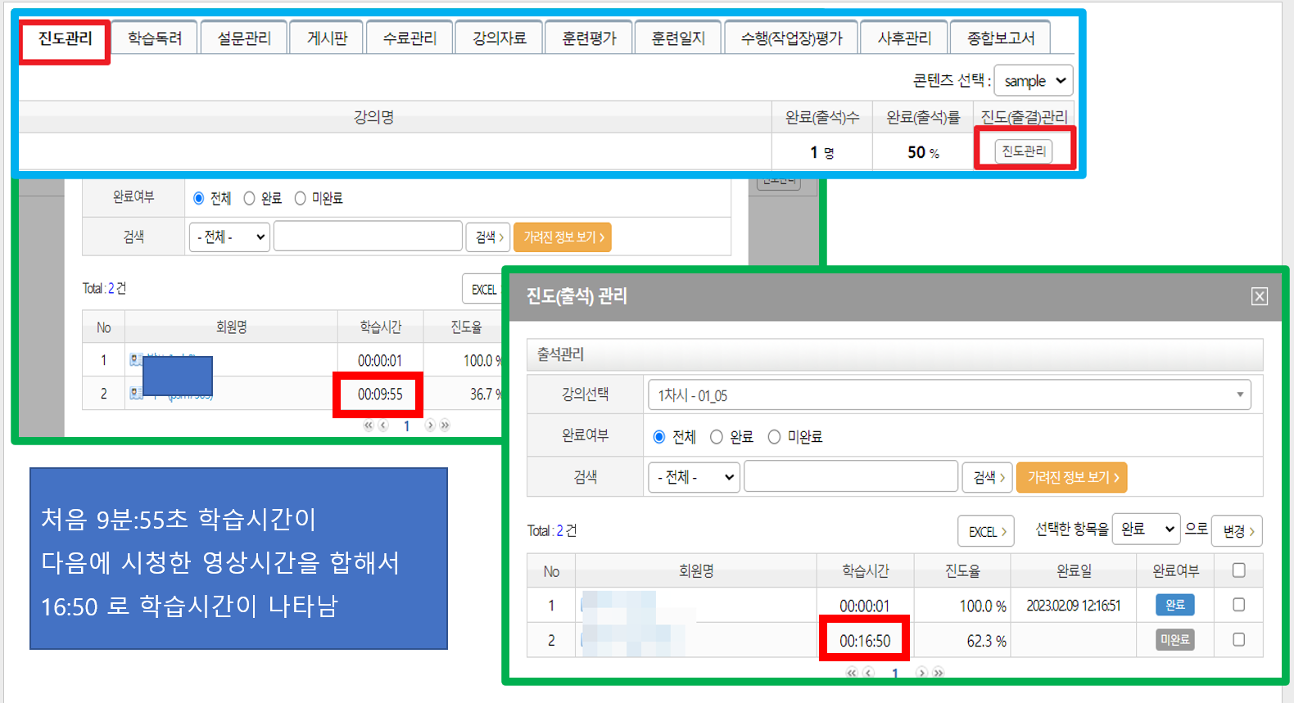
Task: Open the 진도관리 tab
Action: (66, 38)
